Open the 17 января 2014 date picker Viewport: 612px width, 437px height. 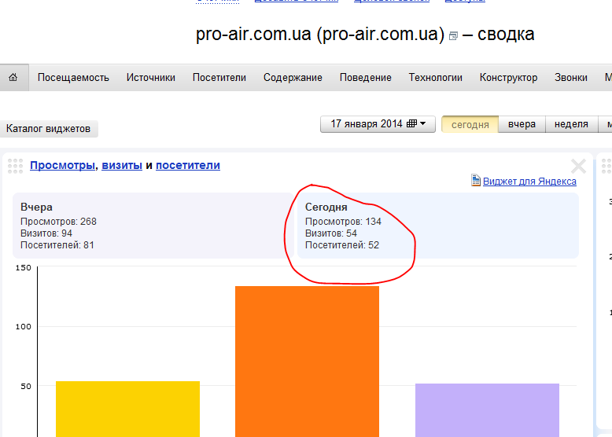[x=378, y=124]
